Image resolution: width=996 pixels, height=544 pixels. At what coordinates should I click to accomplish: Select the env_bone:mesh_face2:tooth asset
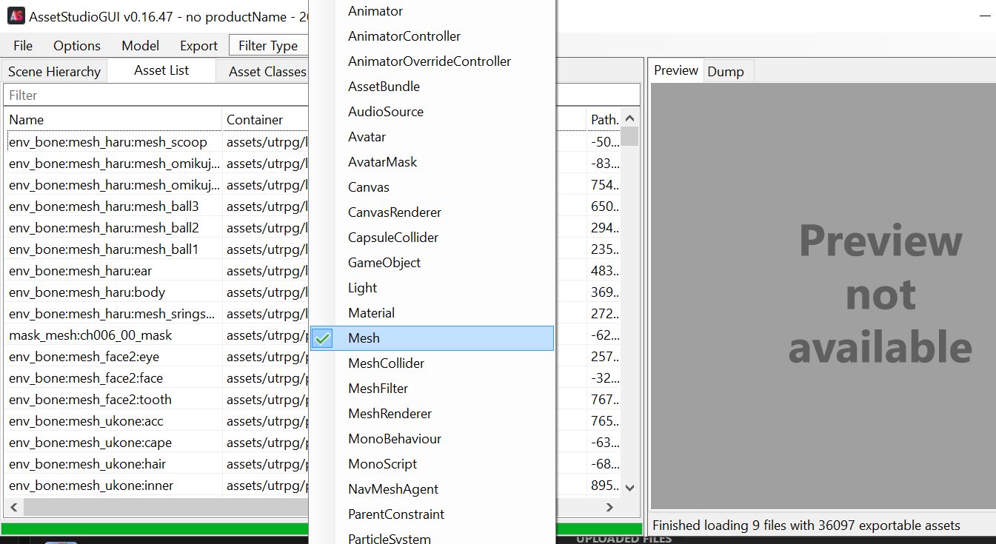pos(90,400)
